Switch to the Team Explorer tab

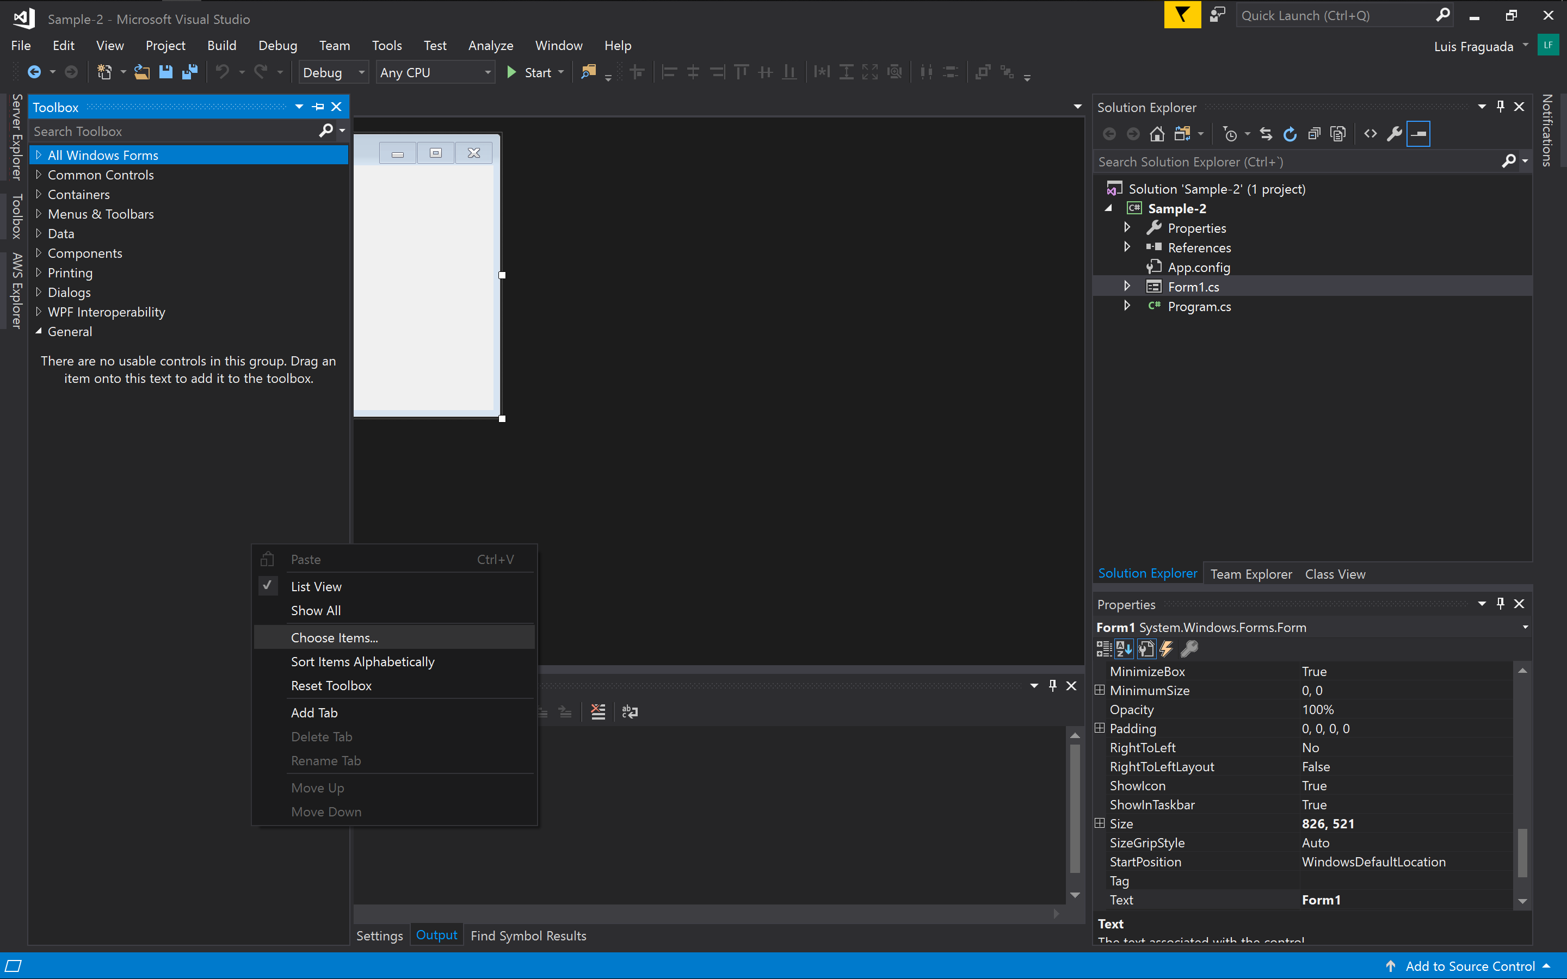[1250, 574]
